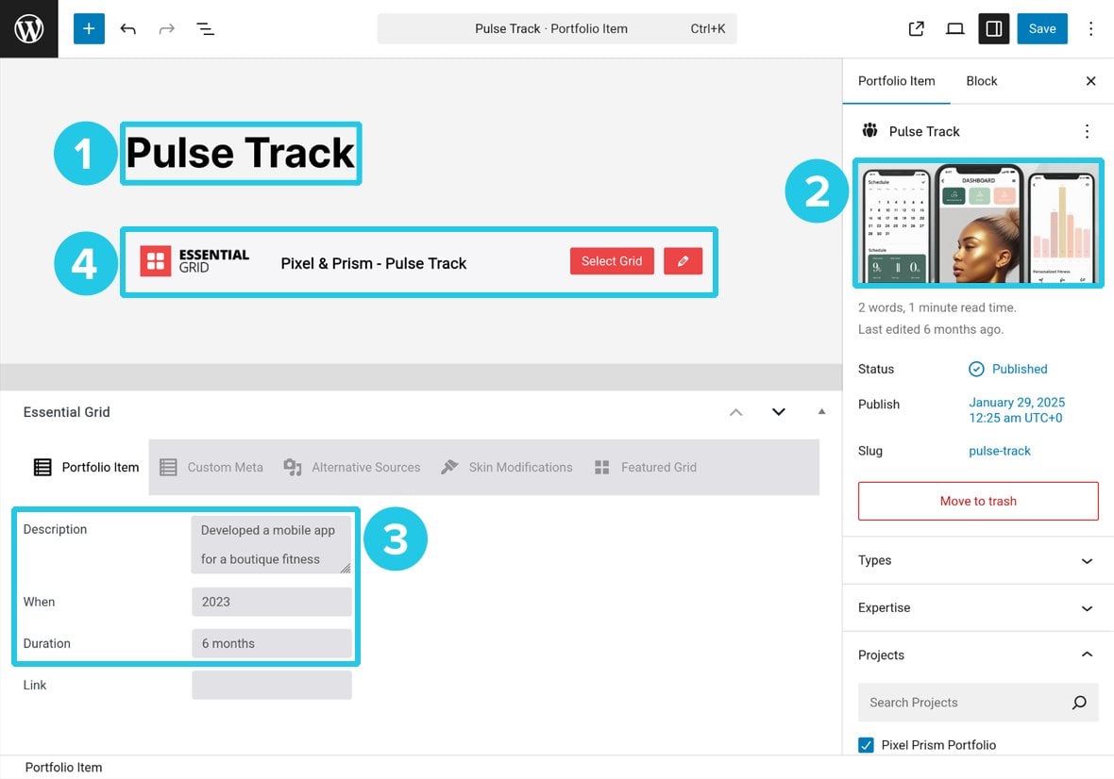The height and width of the screenshot is (779, 1114).
Task: Click Move to trash
Action: pyautogui.click(x=977, y=501)
